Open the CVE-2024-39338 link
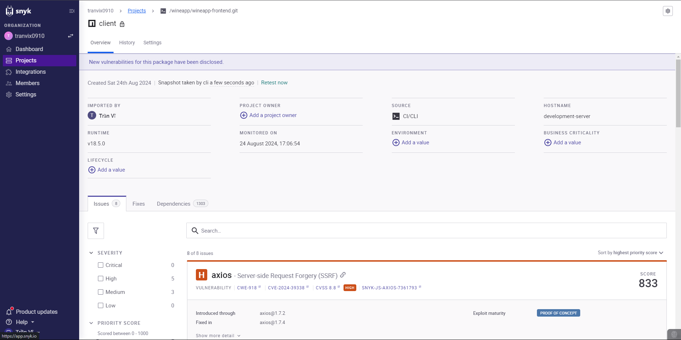Screen dimensions: 681x340 point(286,288)
